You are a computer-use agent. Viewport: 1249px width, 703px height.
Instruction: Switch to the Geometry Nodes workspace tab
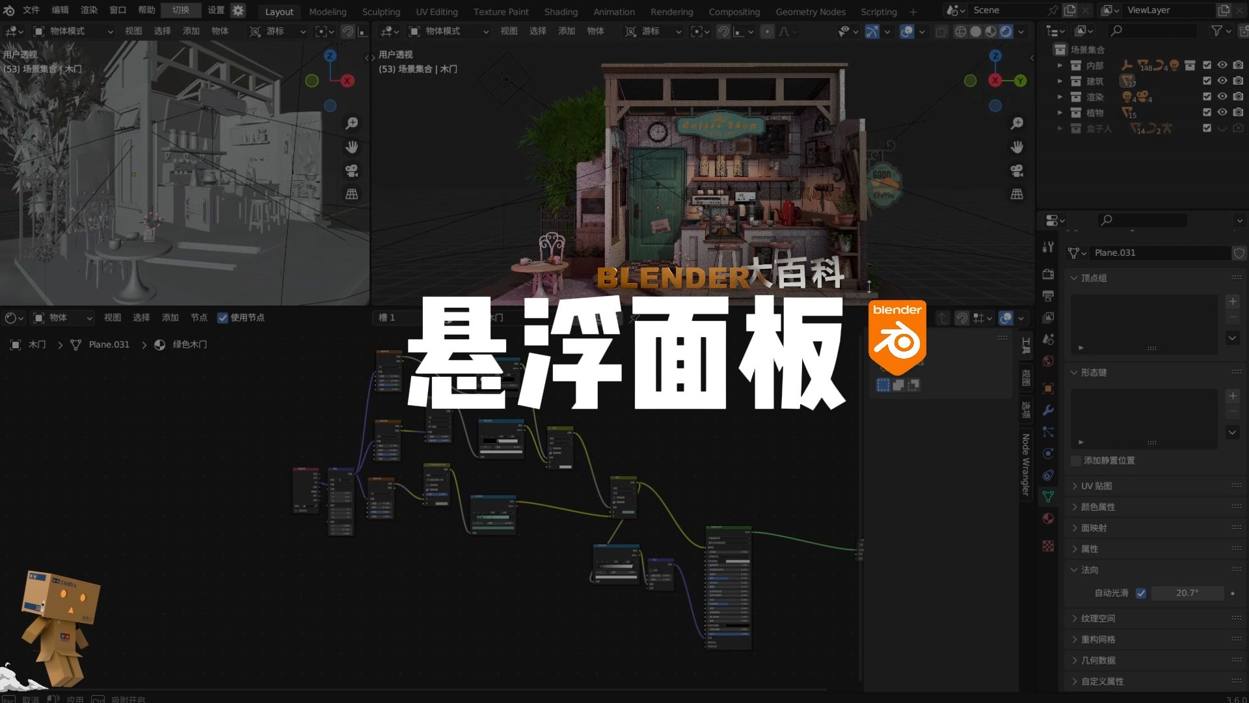[x=811, y=12]
